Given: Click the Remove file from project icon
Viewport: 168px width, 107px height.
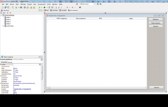Looking at the screenshot, I should pos(34,8).
